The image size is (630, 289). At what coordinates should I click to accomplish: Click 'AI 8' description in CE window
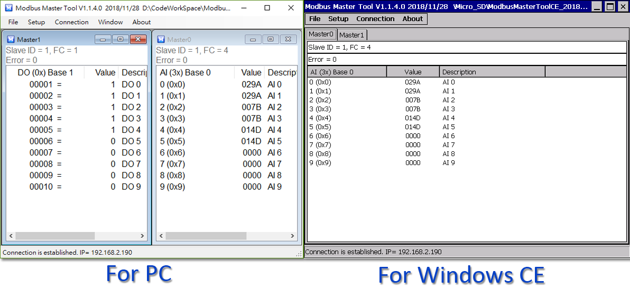448,154
